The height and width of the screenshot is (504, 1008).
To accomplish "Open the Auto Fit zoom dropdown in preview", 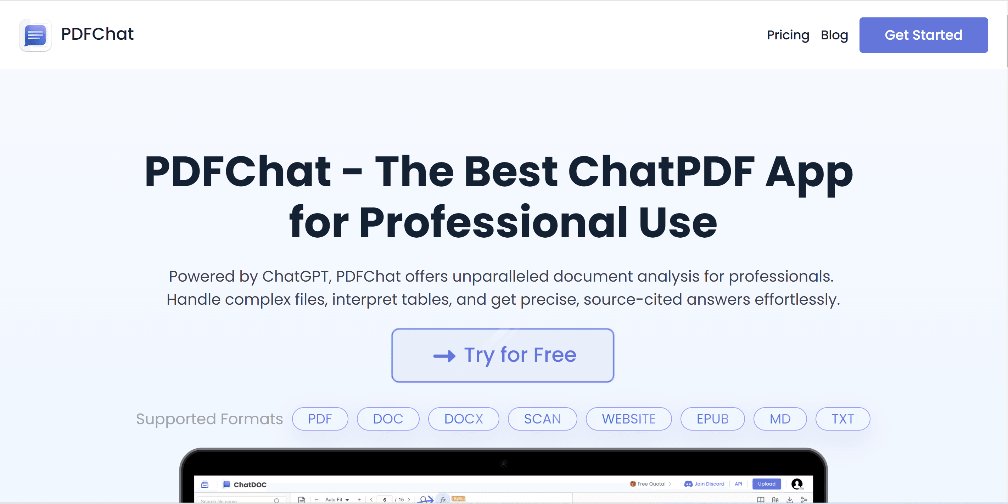I will [337, 499].
